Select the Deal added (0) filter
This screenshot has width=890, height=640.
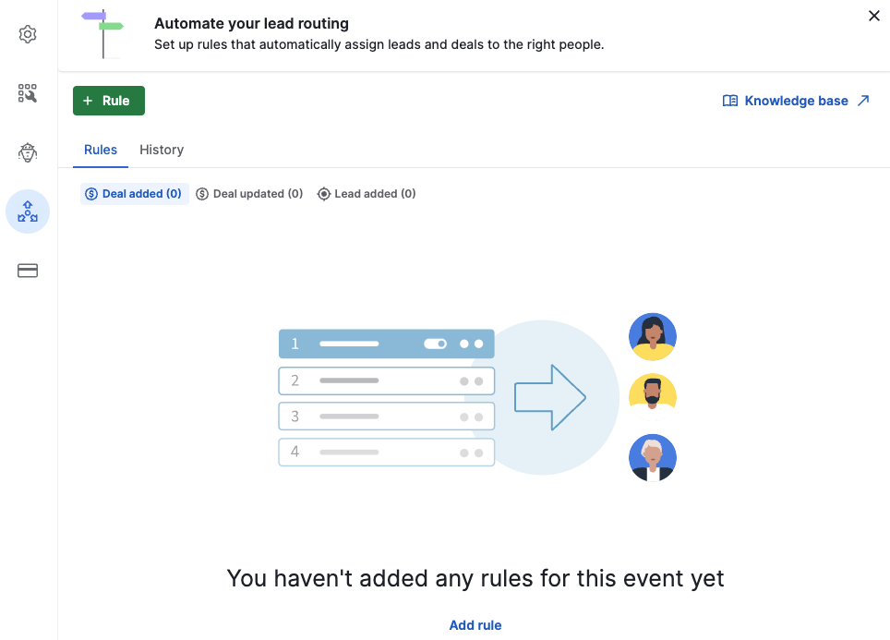(134, 194)
